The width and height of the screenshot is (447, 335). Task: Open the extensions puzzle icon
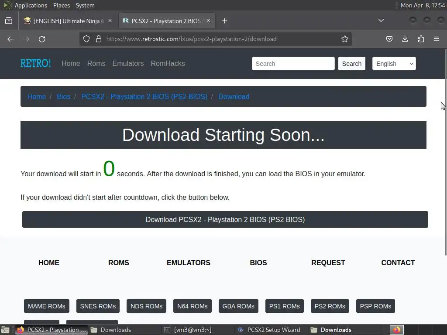pos(421,39)
